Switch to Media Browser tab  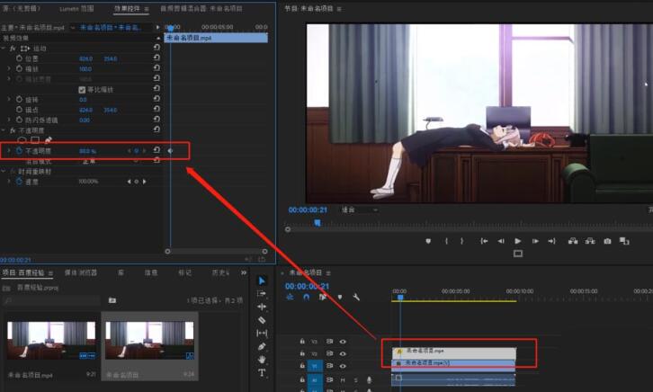81,272
